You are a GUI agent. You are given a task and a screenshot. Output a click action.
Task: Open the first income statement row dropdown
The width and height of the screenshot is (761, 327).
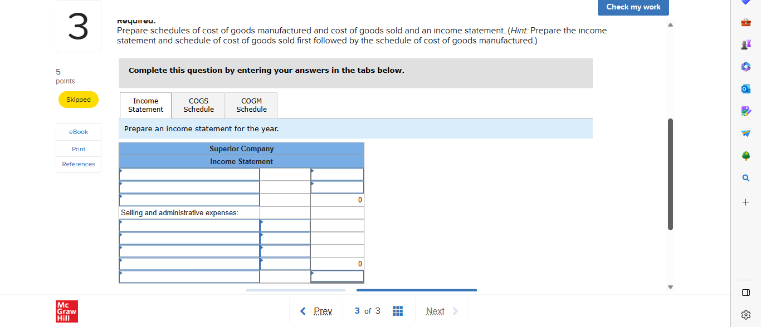(189, 174)
